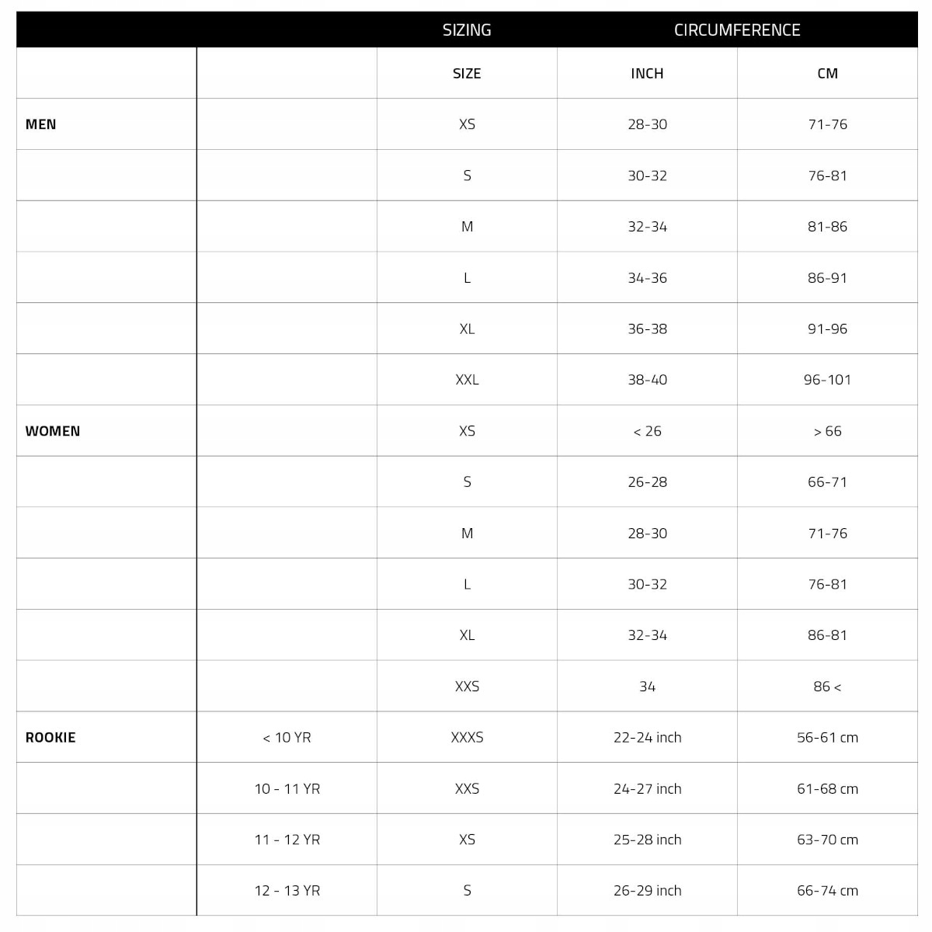Click the '66-74 cm' rookie value

click(x=827, y=891)
